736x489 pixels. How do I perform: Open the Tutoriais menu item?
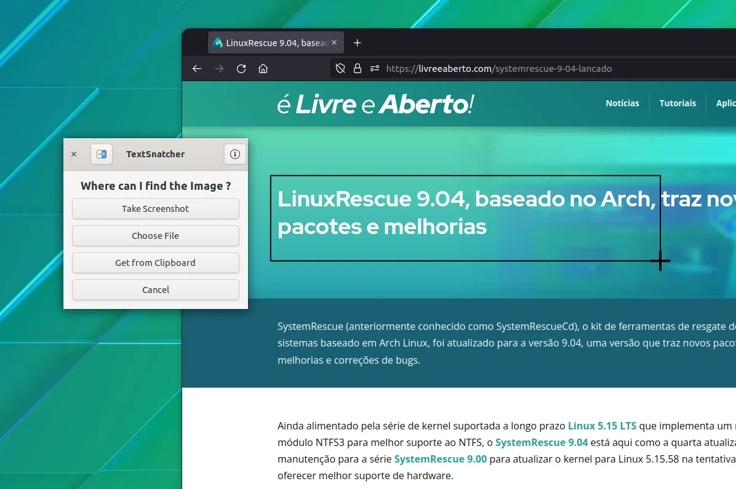678,103
